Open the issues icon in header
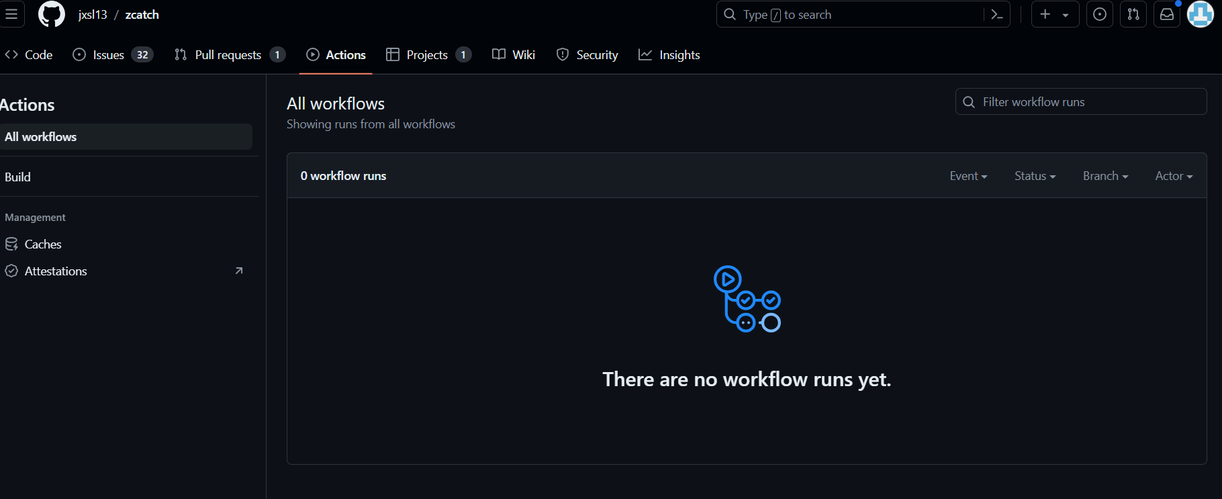 point(1100,15)
